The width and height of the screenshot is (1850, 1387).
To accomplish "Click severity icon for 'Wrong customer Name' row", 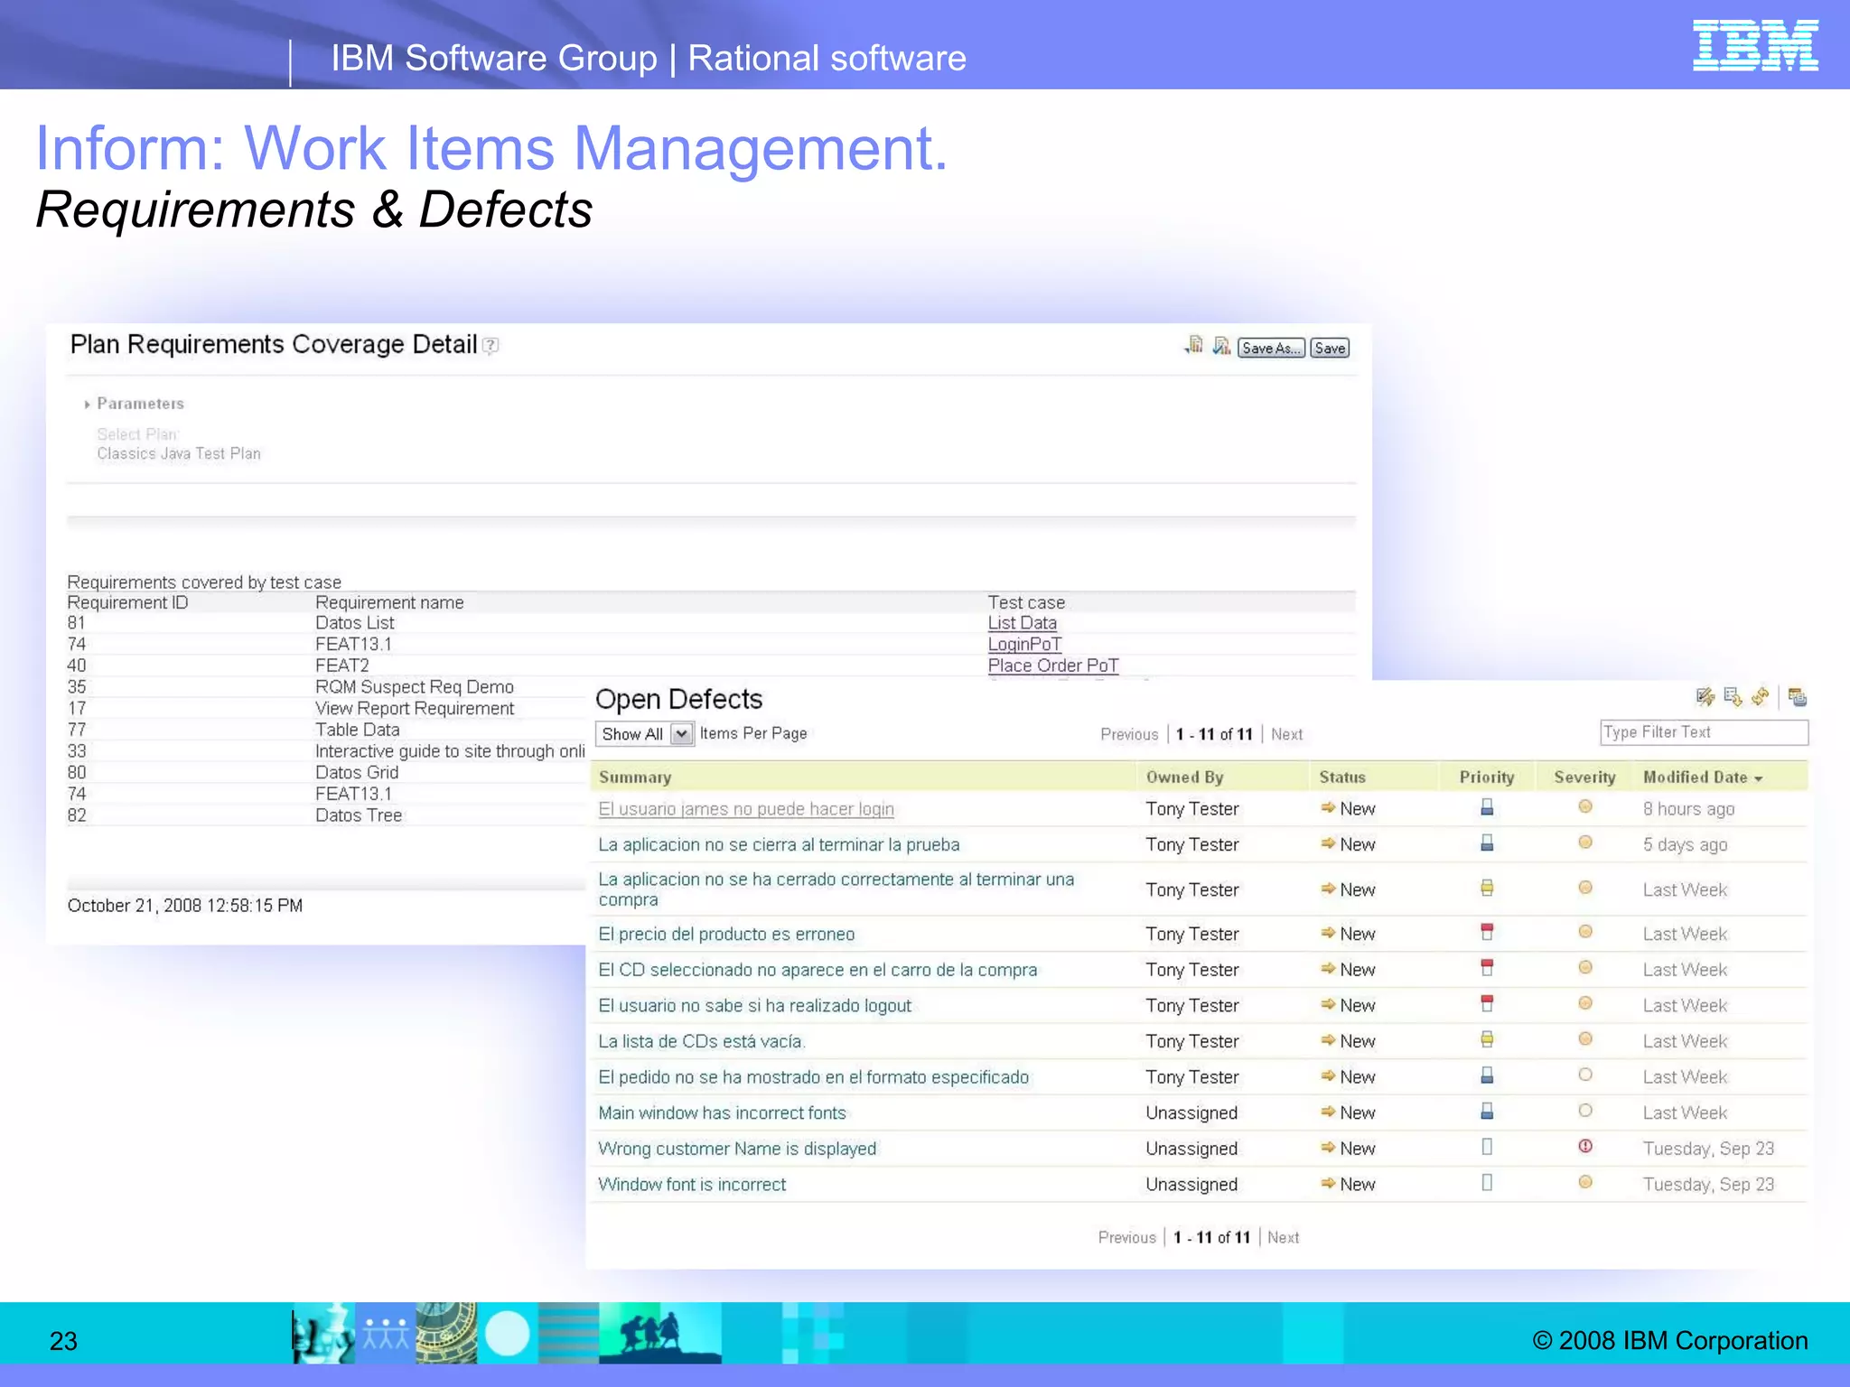I will 1585,1147.
